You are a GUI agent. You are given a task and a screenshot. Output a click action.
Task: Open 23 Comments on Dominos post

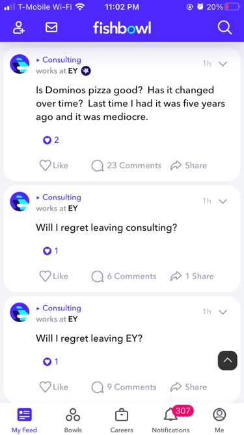pos(126,166)
